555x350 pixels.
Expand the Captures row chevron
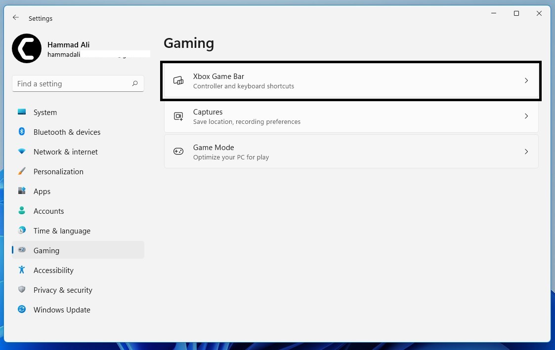[526, 116]
